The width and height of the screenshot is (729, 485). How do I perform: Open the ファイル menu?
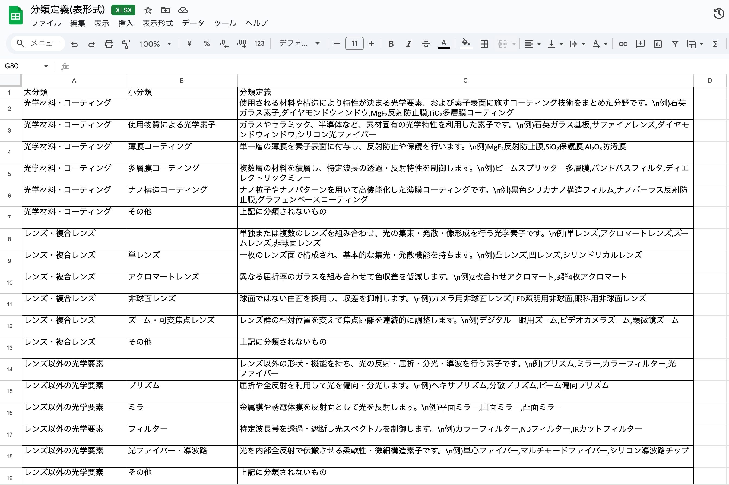pyautogui.click(x=46, y=23)
